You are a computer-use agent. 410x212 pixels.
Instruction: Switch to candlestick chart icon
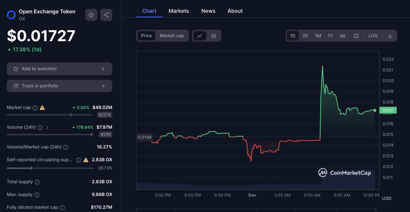[214, 36]
